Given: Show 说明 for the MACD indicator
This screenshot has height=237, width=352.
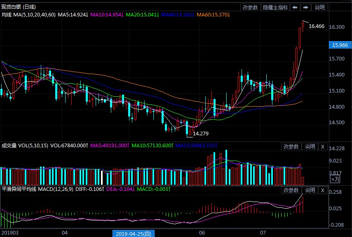Looking at the screenshot, I should point(310,190).
